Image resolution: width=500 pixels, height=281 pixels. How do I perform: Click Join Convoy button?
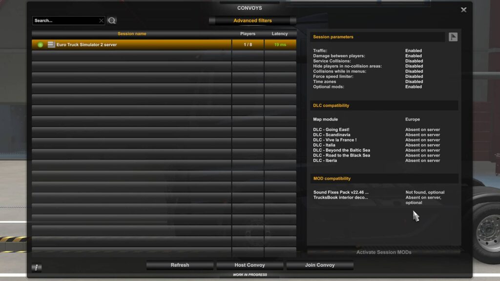pos(320,265)
